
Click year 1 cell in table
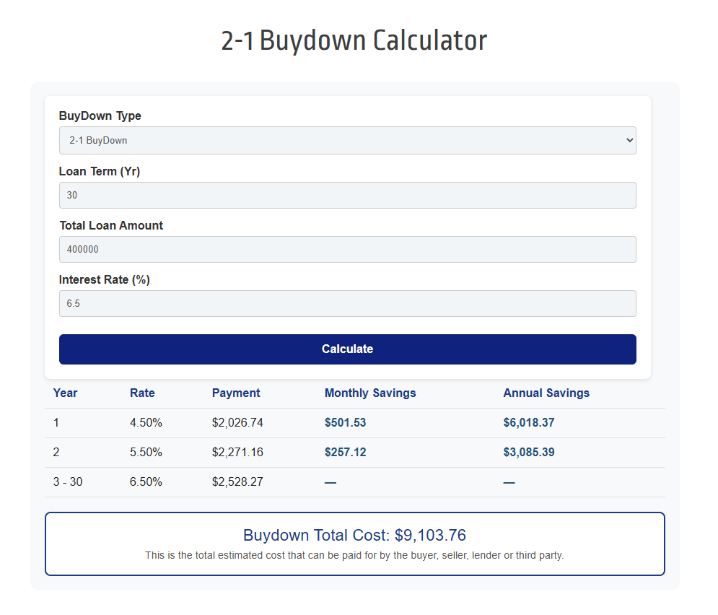(56, 423)
